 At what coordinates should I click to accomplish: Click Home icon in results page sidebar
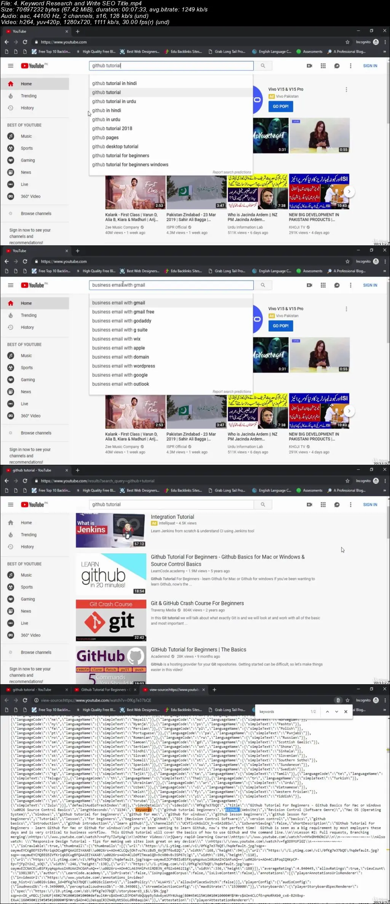click(x=11, y=523)
